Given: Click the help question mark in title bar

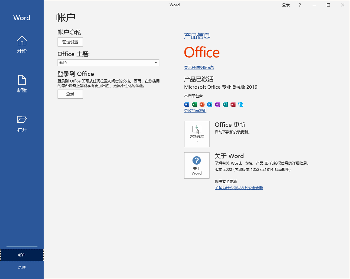Looking at the screenshot, I should coord(300,5).
